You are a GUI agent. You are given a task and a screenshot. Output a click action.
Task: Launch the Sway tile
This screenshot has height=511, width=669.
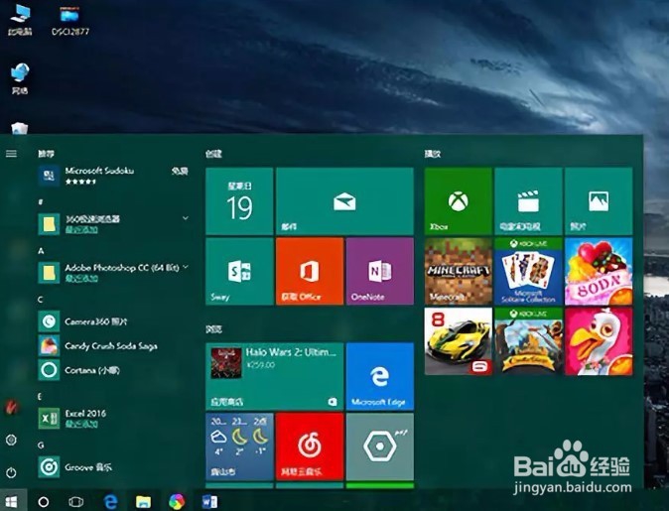pos(239,271)
